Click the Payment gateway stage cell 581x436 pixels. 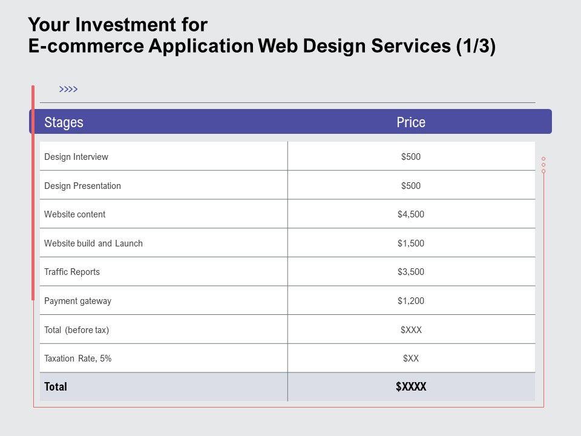77,301
